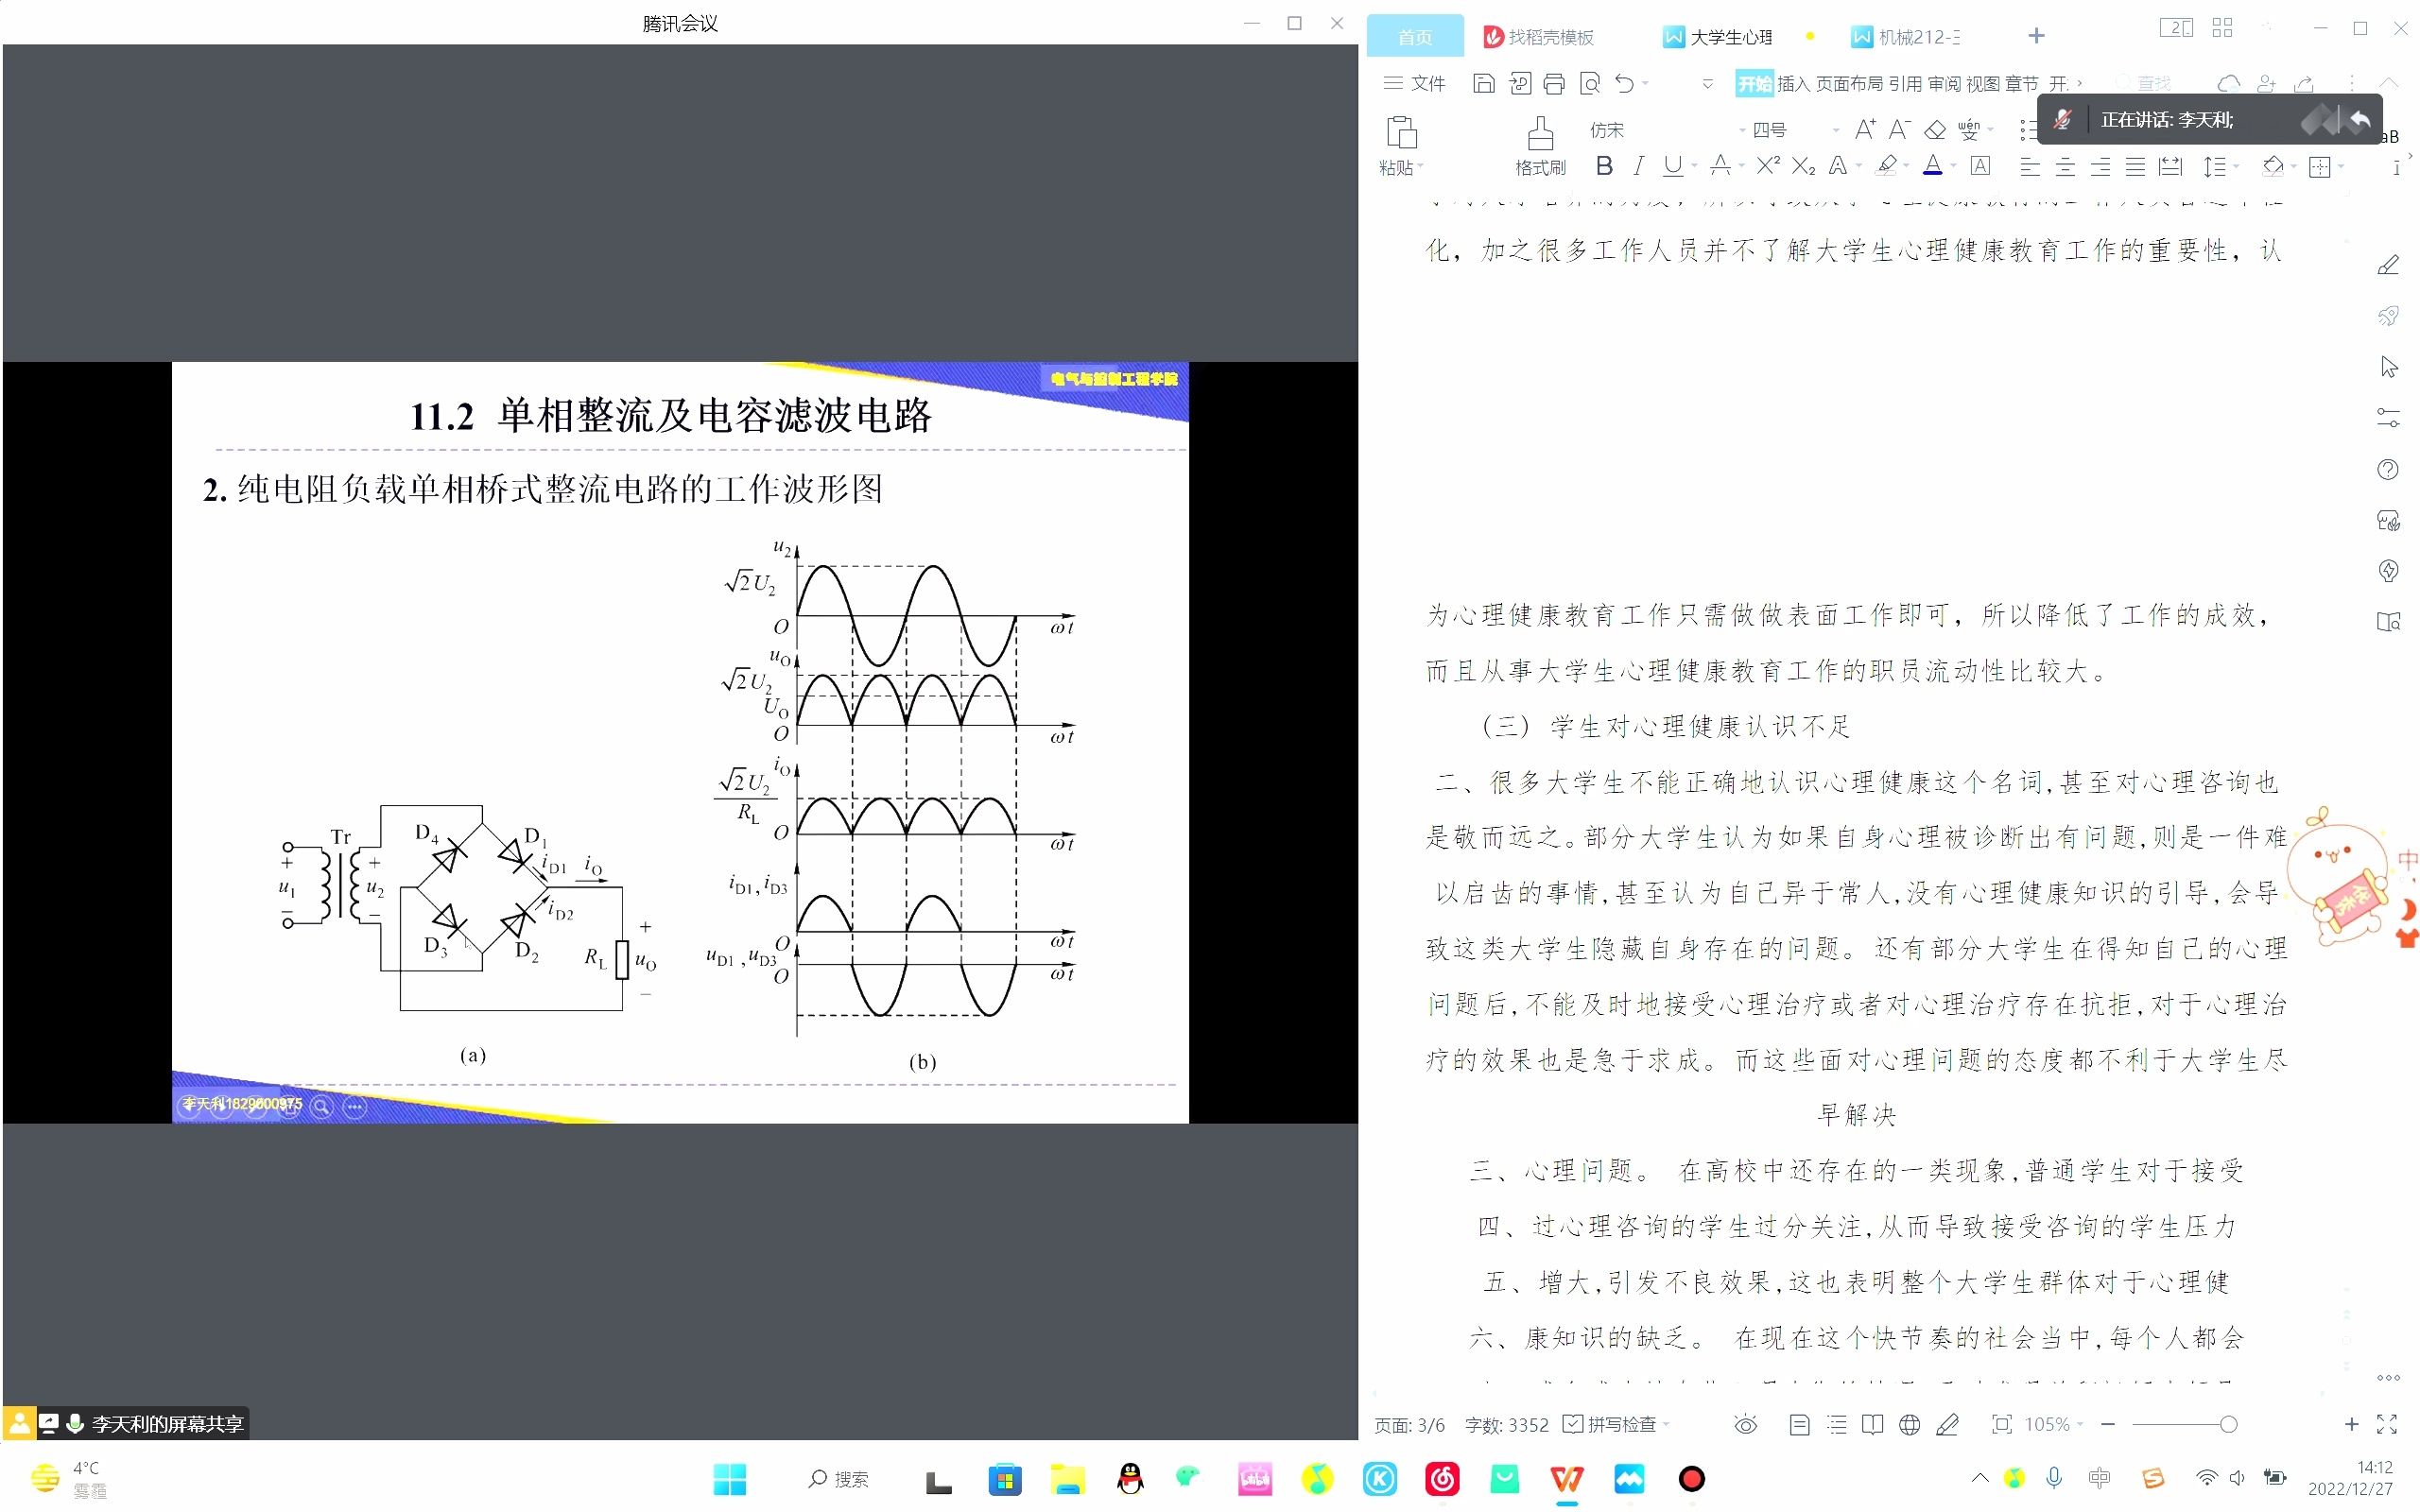Screen dimensions: 2420x1512
Task: Toggle Bold formatting
Action: point(1604,166)
